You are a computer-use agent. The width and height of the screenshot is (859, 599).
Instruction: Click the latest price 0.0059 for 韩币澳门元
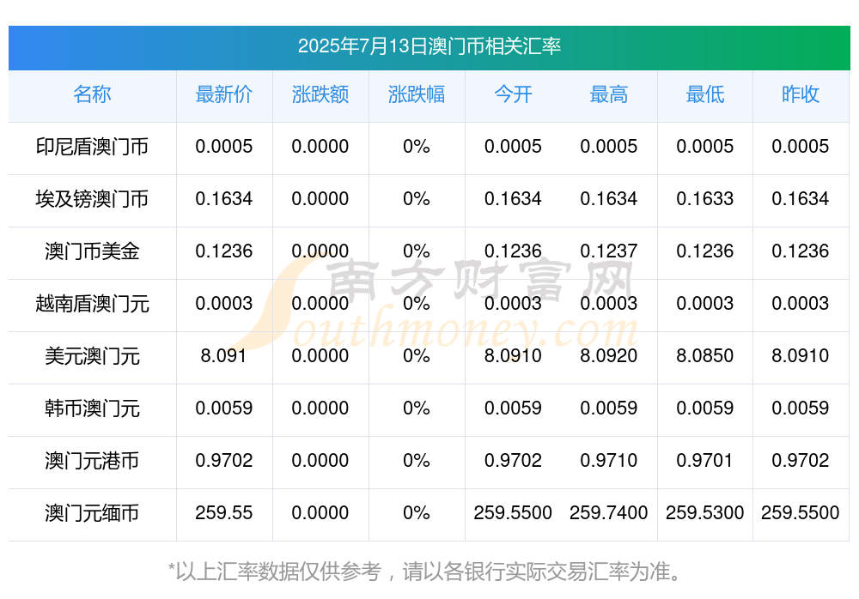224,408
